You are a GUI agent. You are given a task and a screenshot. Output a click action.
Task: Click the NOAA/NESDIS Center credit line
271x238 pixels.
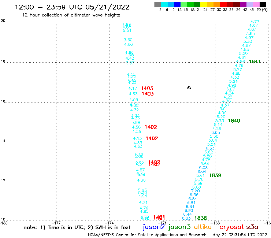click(x=147, y=235)
